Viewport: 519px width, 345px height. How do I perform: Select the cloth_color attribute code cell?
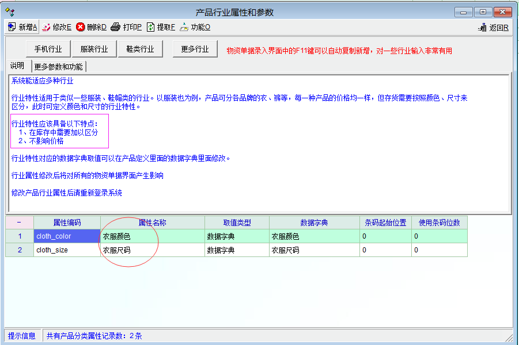coord(67,236)
